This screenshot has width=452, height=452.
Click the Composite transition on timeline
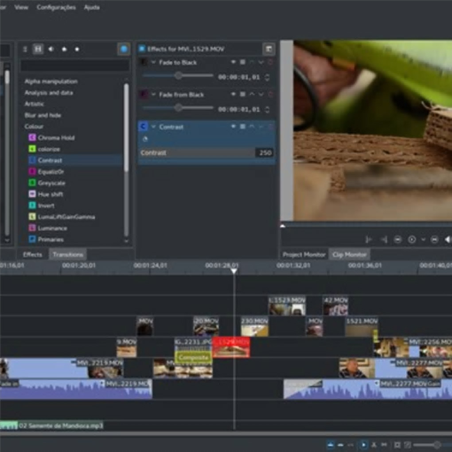(194, 357)
